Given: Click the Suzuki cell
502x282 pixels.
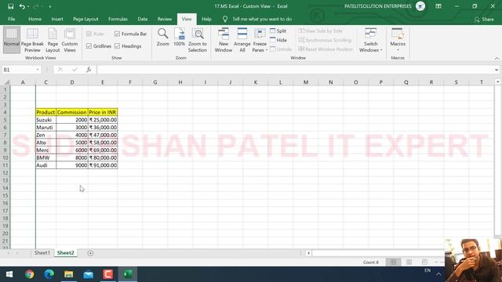Looking at the screenshot, I should coord(45,120).
